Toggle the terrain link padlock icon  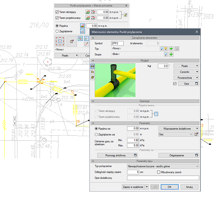click(125, 15)
